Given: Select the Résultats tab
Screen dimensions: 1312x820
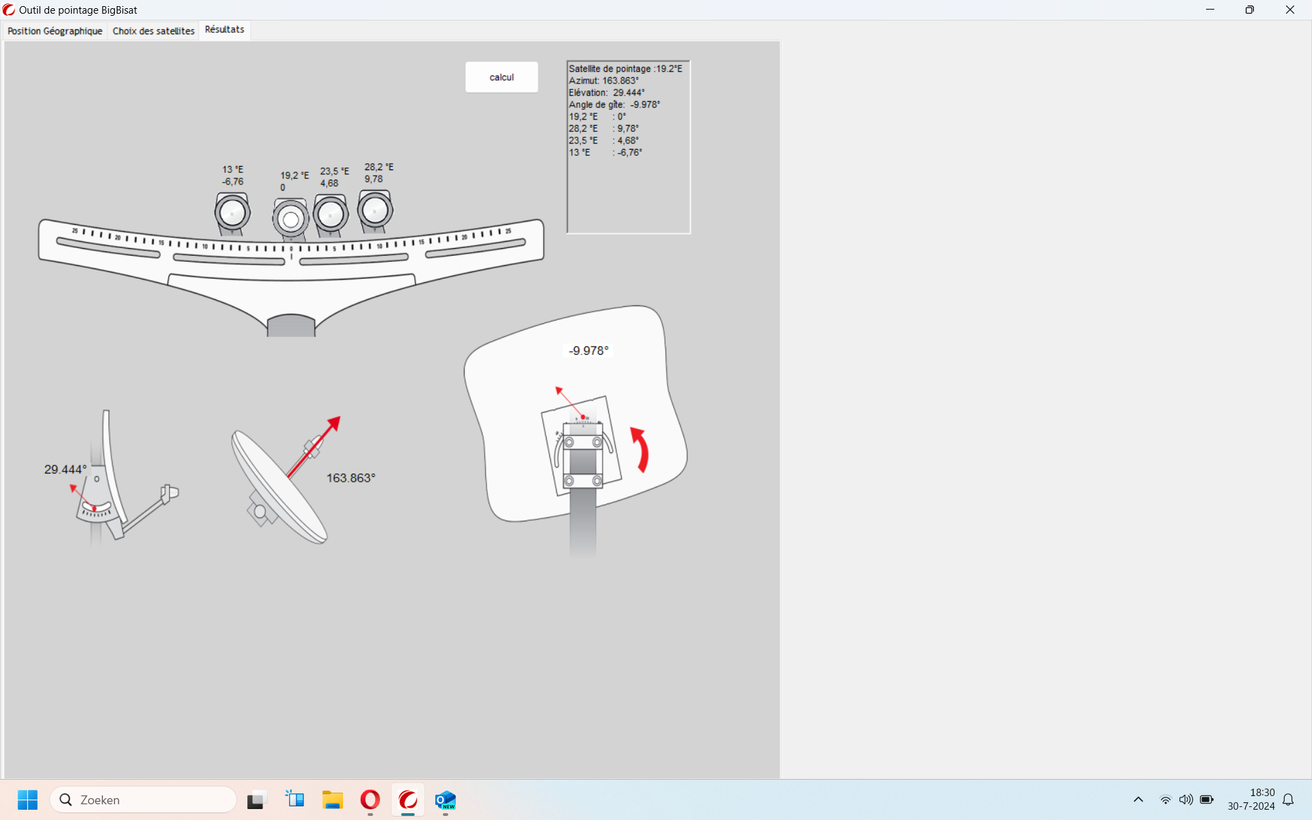Looking at the screenshot, I should (224, 30).
